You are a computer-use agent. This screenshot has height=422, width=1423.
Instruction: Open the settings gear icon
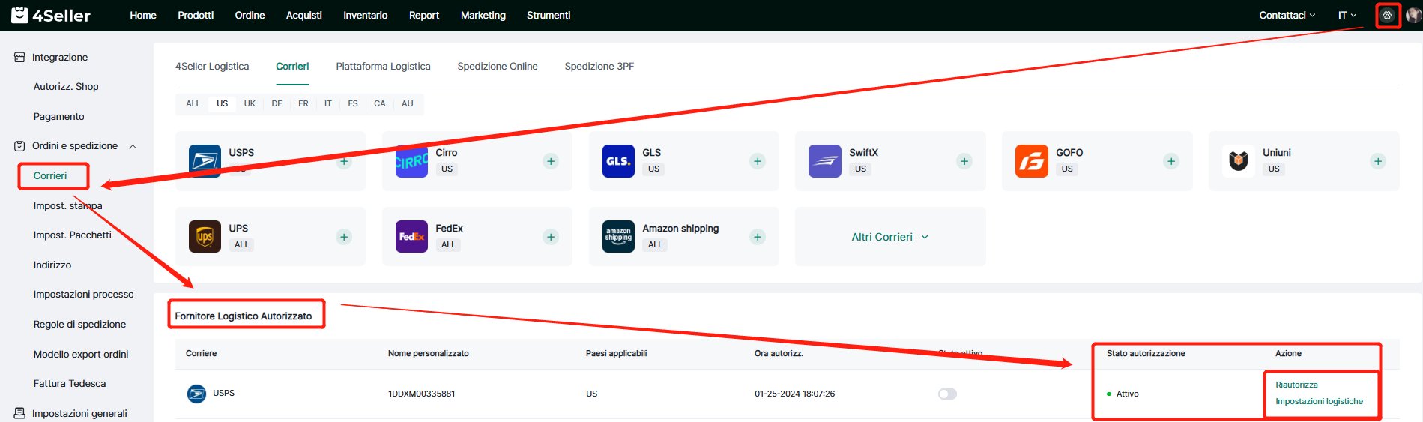(1387, 15)
